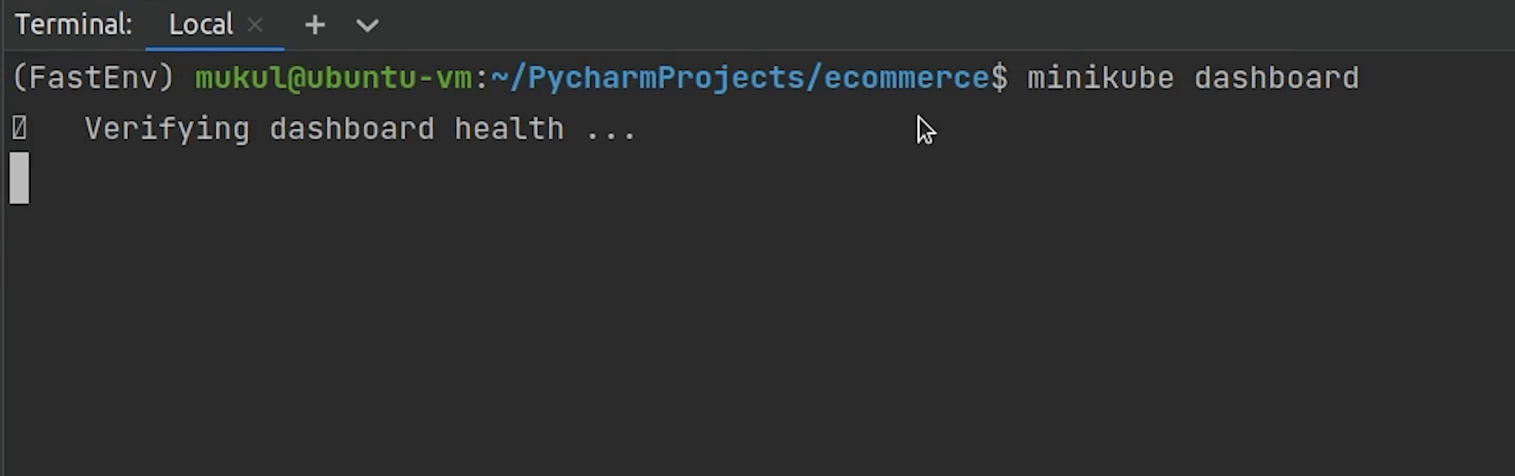Open a new terminal session tab
This screenshot has width=1515, height=476.
314,25
